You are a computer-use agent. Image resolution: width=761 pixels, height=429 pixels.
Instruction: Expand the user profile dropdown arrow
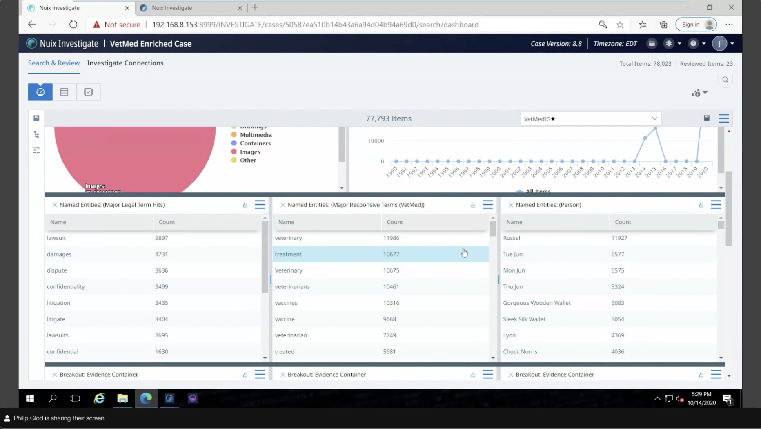[731, 43]
